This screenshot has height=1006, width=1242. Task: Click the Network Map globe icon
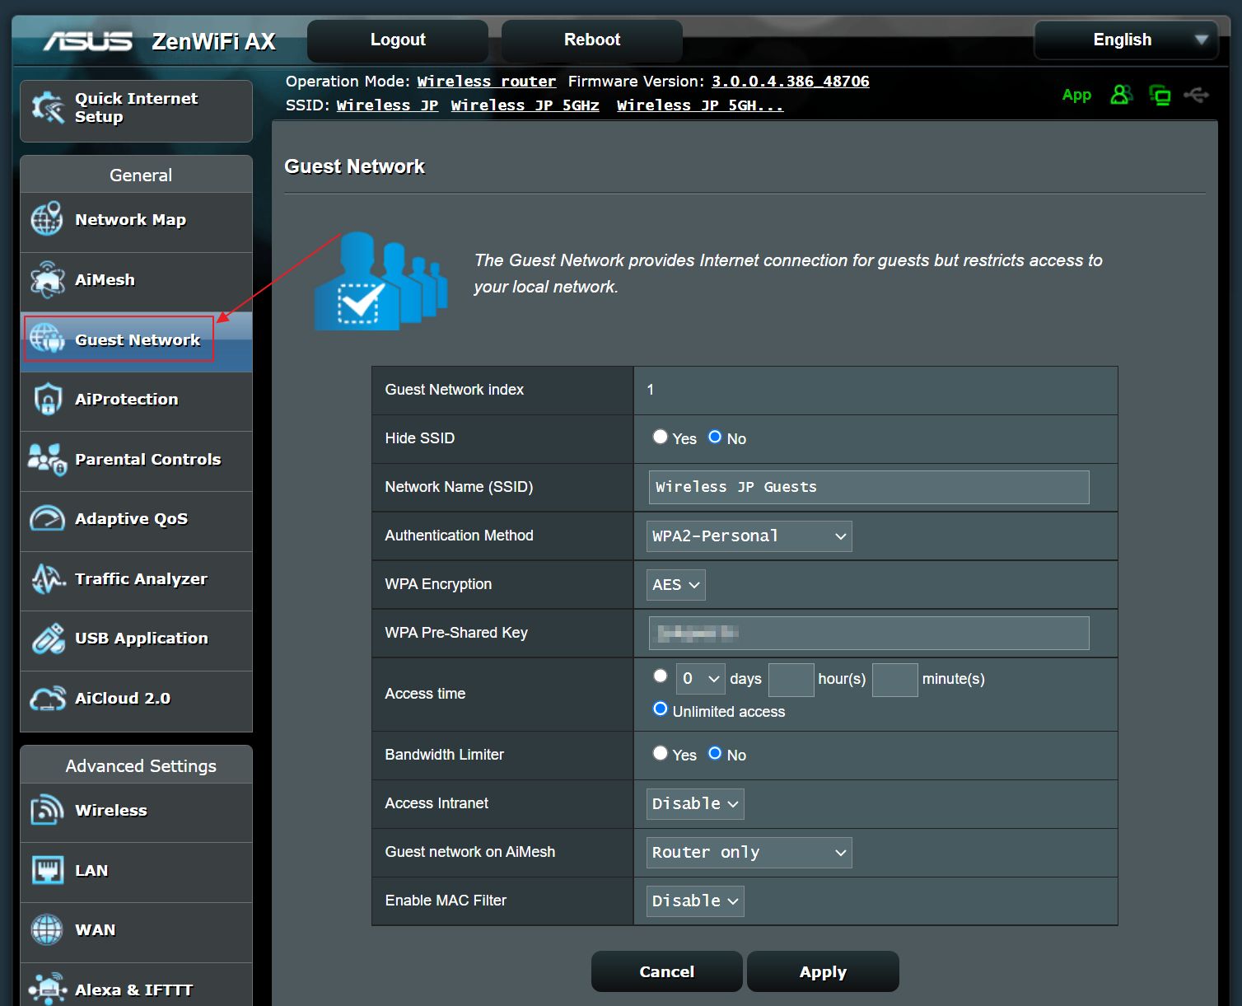47,219
